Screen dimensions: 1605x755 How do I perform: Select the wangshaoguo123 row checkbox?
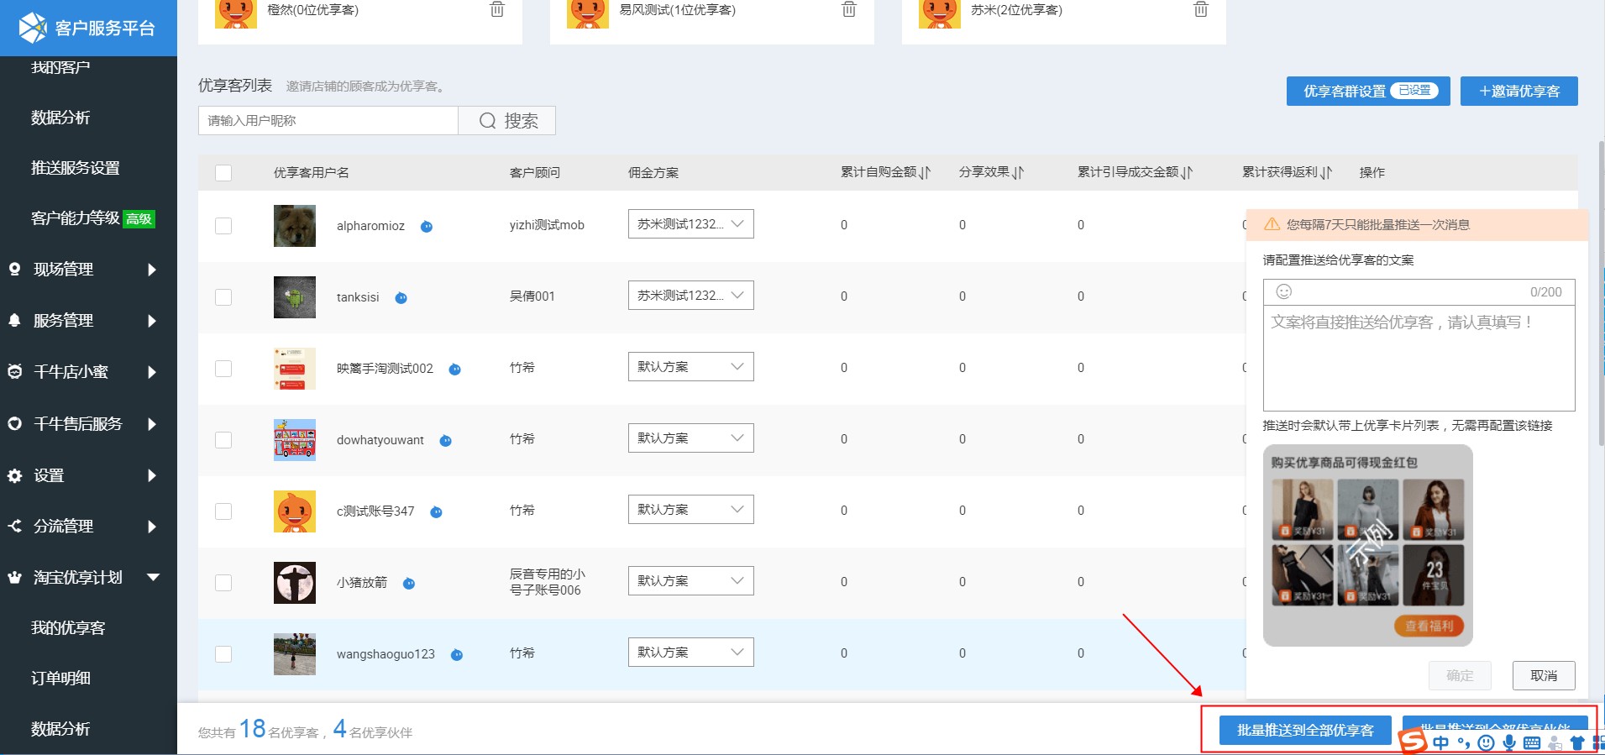[223, 654]
